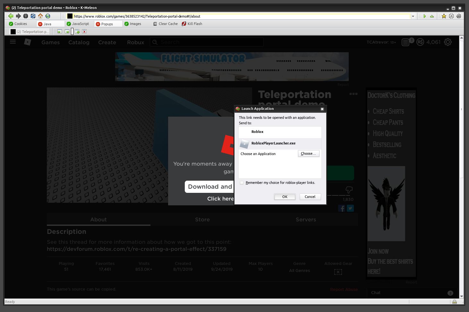The image size is (469, 312).
Task: Select the (2) Teleportation portal tab
Action: 30,31
